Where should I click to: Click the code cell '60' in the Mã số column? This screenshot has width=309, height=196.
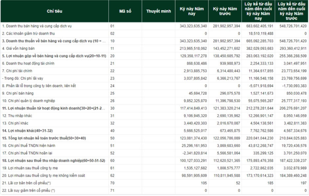(x=112, y=161)
